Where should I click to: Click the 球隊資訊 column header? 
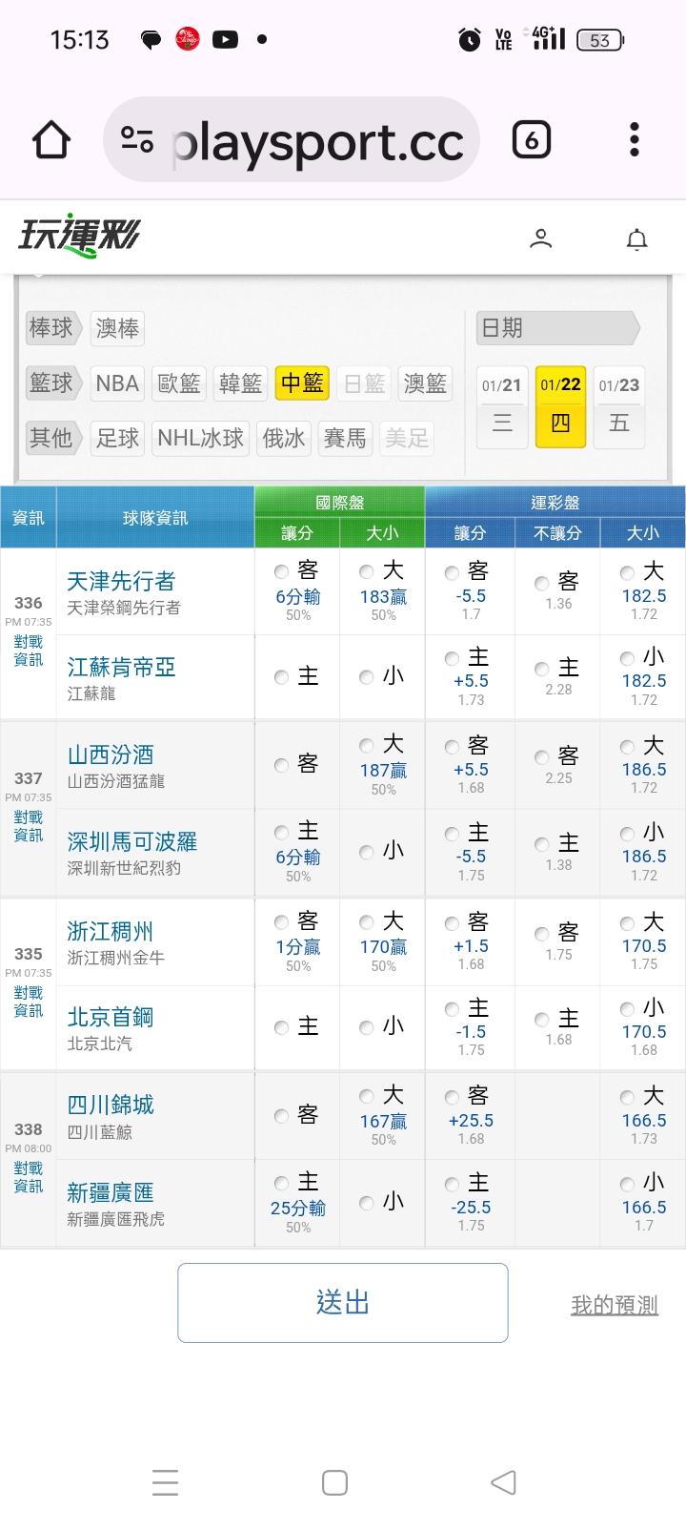pos(155,517)
